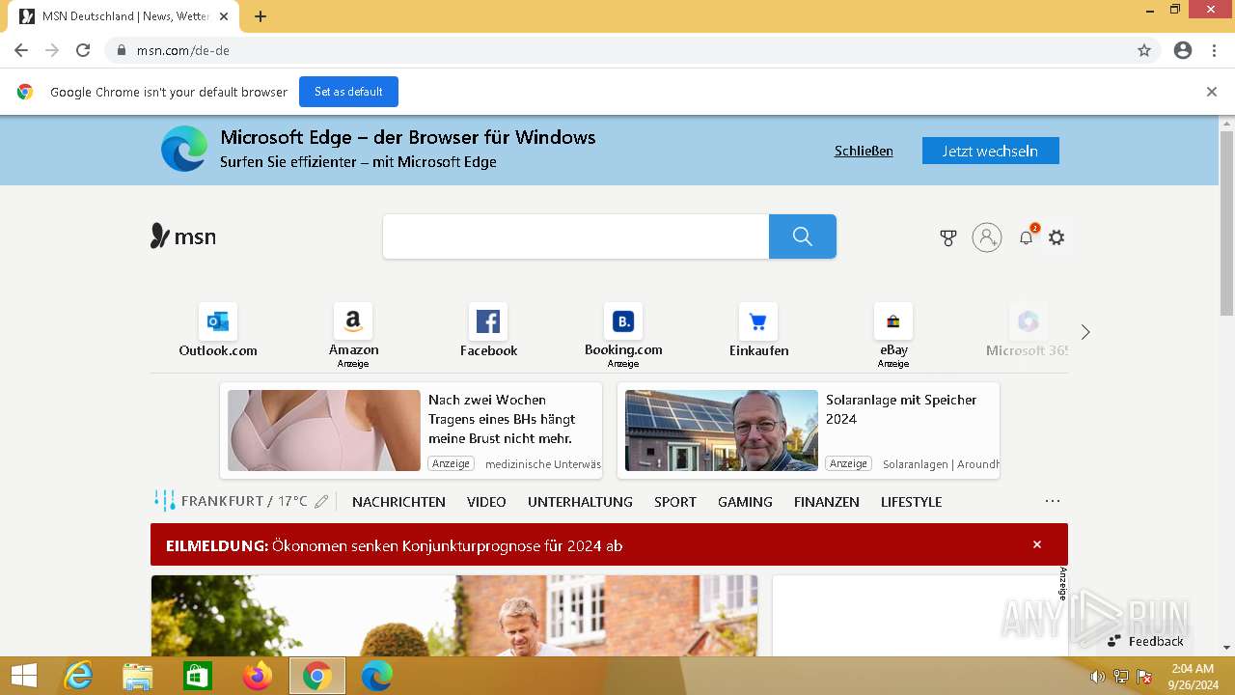This screenshot has height=695, width=1235.
Task: Launch Firefox from taskbar
Action: pyautogui.click(x=258, y=676)
